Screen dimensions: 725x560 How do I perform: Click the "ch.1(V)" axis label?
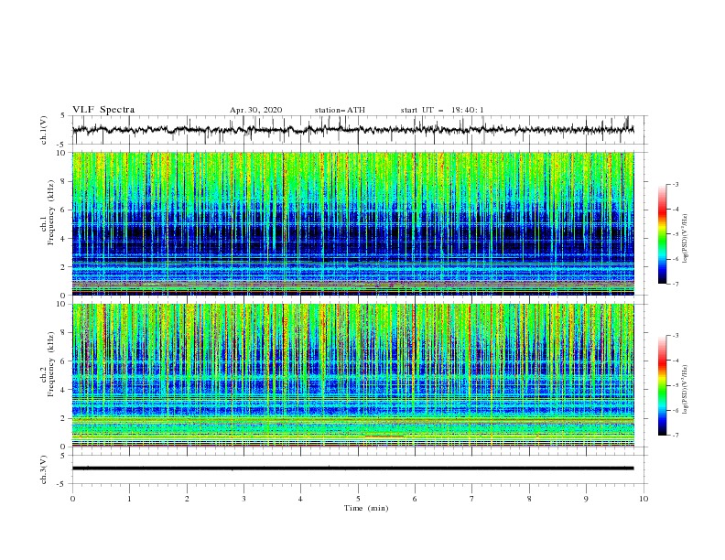point(44,130)
